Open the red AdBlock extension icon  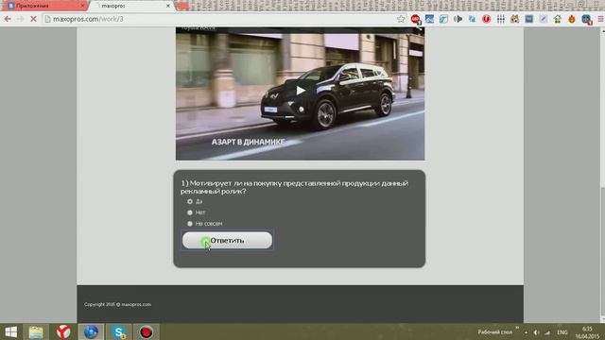coord(416,19)
